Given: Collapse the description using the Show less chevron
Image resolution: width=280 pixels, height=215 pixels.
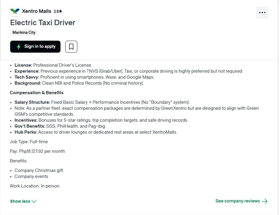Looking at the screenshot, I should (x=34, y=202).
